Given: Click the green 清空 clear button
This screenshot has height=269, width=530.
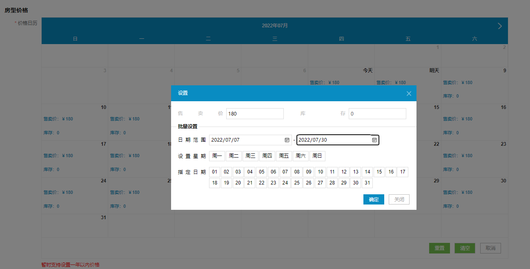Looking at the screenshot, I should 465,248.
